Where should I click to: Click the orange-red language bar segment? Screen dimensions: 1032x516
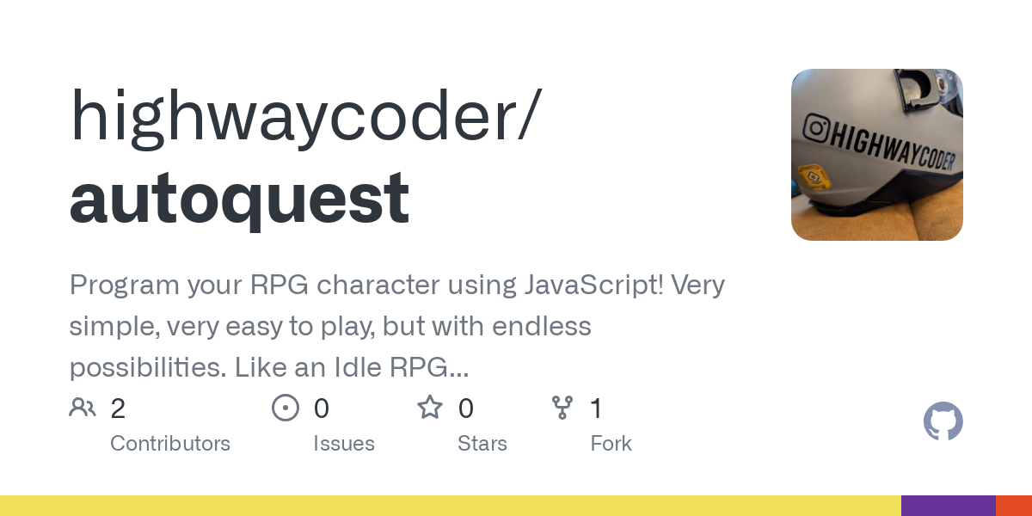click(1013, 506)
